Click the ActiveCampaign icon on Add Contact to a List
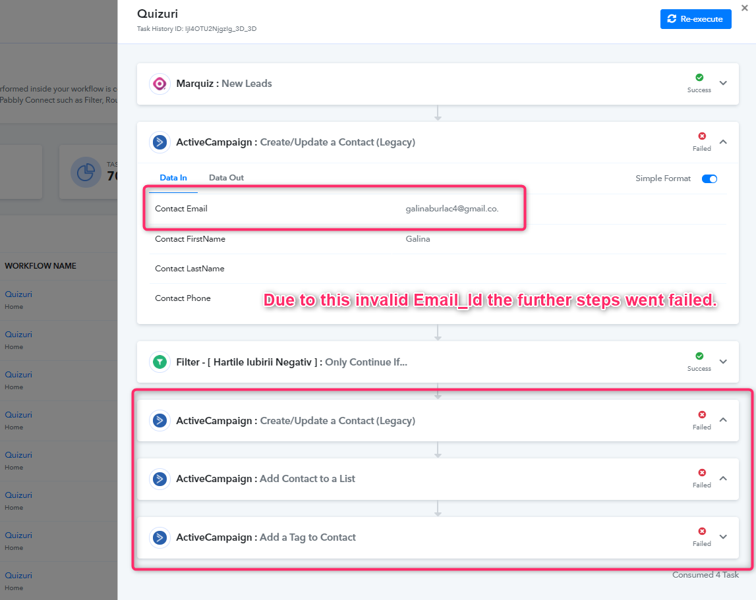 click(x=160, y=479)
